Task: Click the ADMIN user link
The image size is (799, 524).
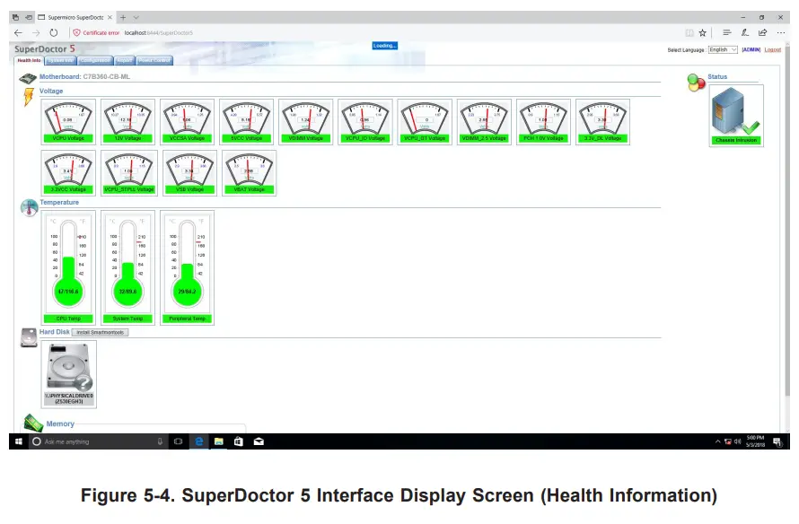Action: tap(751, 50)
